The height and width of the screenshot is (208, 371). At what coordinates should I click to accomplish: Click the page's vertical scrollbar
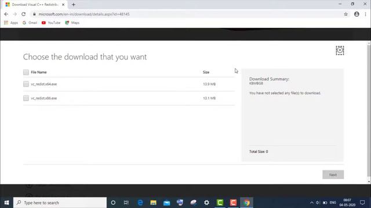(x=369, y=111)
